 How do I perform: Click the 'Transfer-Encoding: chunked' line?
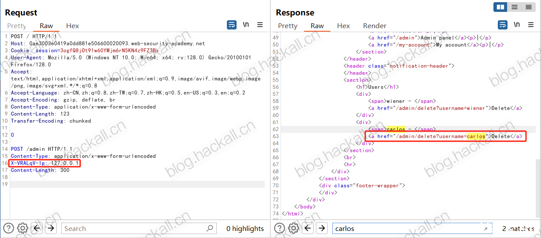coord(51,121)
